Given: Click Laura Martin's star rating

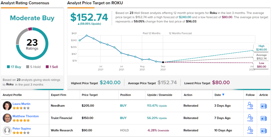Looking at the screenshot, I should point(21,108).
